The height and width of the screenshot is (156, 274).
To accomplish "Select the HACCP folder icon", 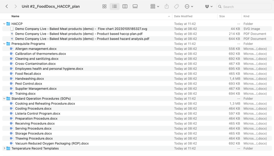I will [8, 24].
